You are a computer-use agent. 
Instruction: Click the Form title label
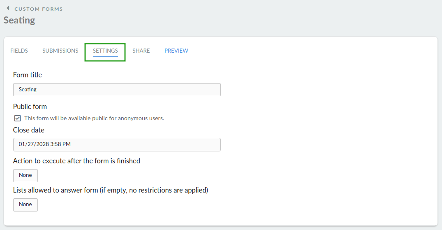tap(28, 75)
